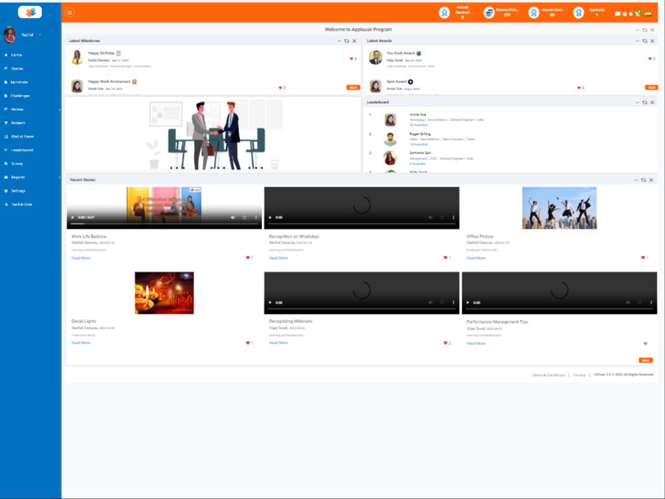Play the Performance Management Tips video
This screenshot has height=499, width=665.
click(467, 303)
